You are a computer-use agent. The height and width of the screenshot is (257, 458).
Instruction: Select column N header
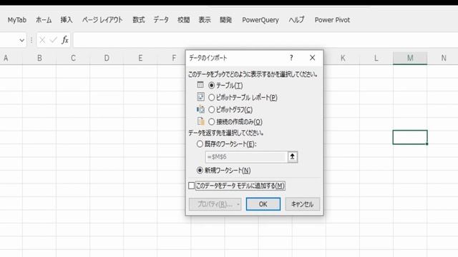(443, 58)
